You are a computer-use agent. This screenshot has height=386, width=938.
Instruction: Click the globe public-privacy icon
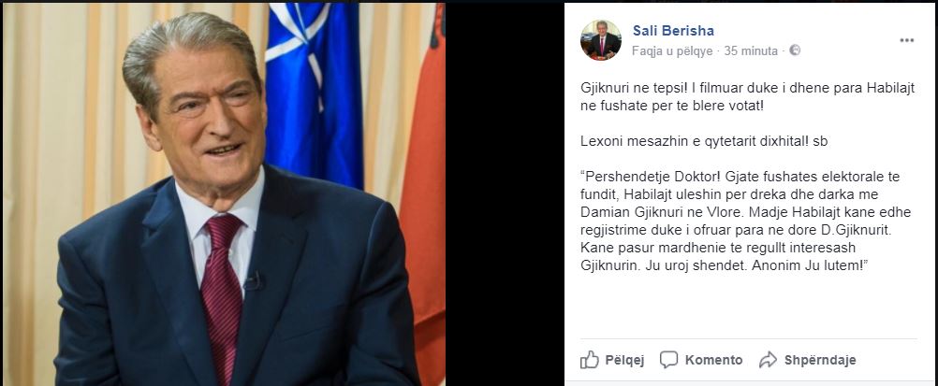point(795,50)
